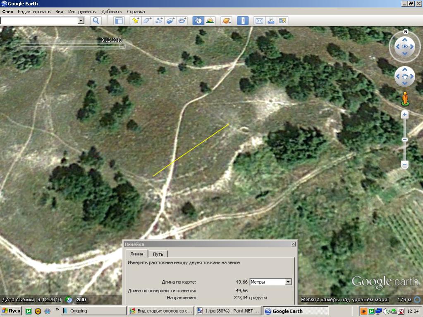Image resolution: width=423 pixels, height=317 pixels.
Task: Add a path using the toolbar icon
Action: pyautogui.click(x=159, y=21)
